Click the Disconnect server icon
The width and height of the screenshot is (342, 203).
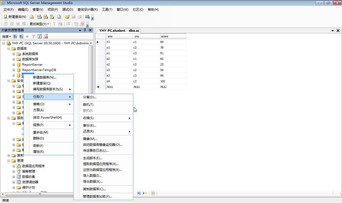[21, 36]
